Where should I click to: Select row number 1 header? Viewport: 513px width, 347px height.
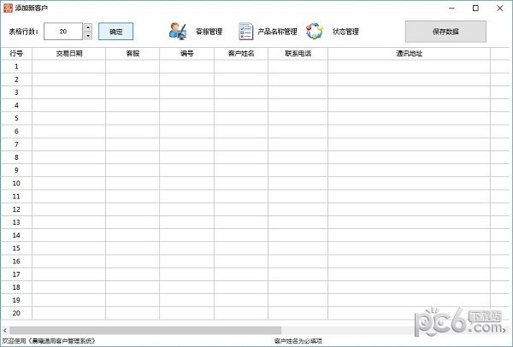(x=16, y=67)
